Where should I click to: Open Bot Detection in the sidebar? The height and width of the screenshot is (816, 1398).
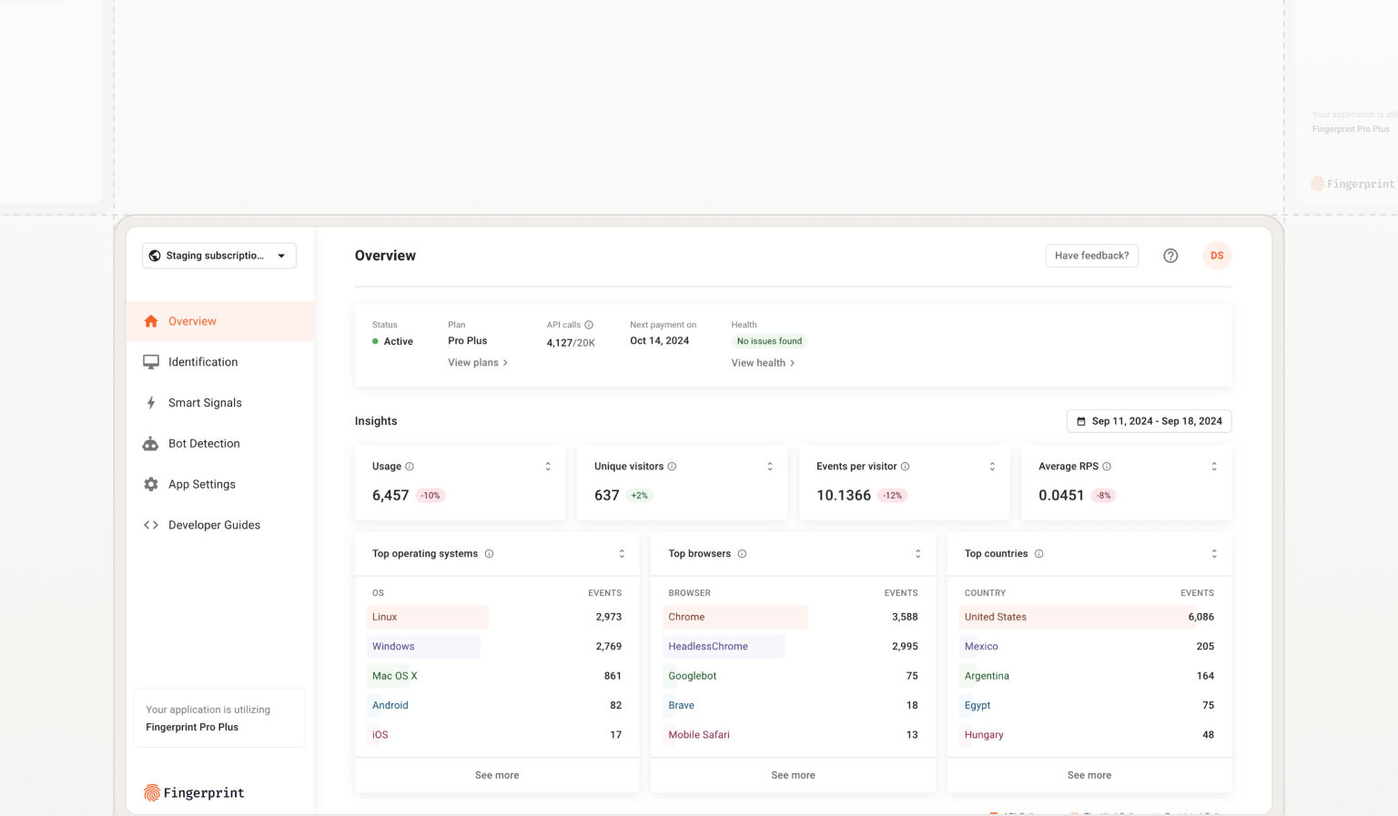pyautogui.click(x=204, y=444)
